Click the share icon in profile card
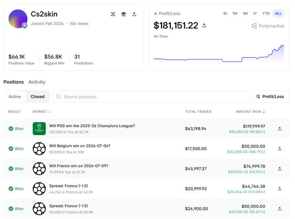 (134, 14)
